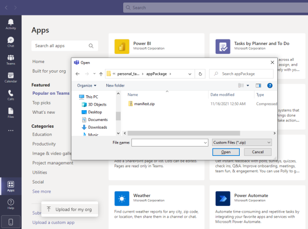Open the Organize dropdown menu
This screenshot has height=229, width=308.
point(87,86)
